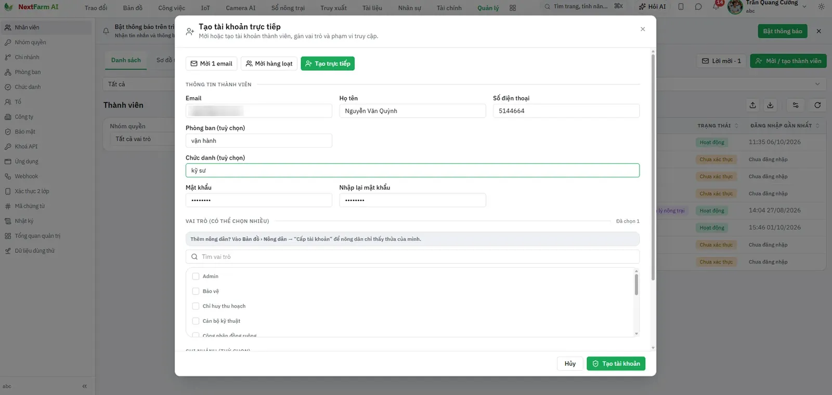Click the export upload icon above members table
832x395 pixels.
(x=752, y=105)
